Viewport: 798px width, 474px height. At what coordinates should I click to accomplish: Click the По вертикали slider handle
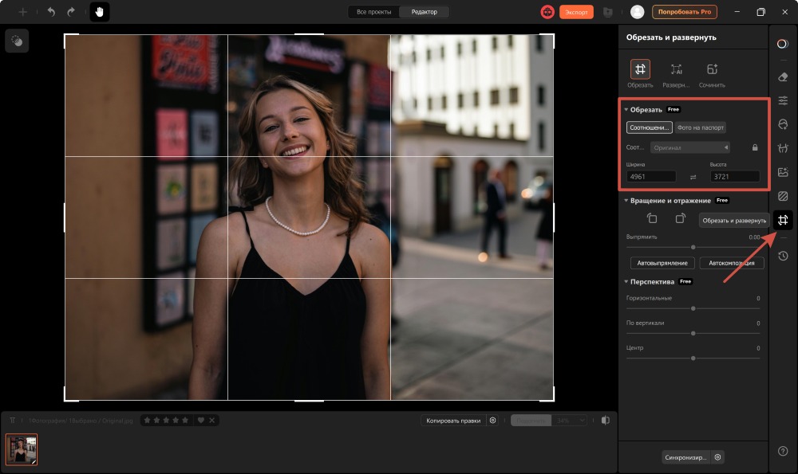click(x=693, y=333)
